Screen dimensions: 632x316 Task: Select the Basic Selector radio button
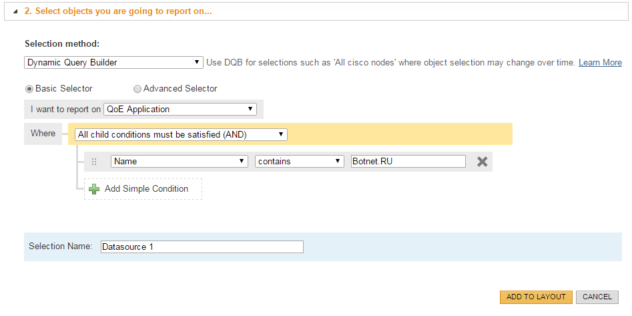(29, 89)
